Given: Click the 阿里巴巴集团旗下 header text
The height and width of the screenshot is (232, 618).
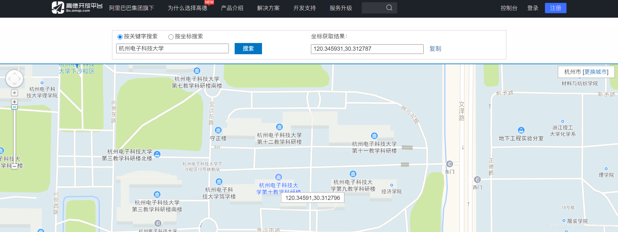Looking at the screenshot, I should point(132,8).
